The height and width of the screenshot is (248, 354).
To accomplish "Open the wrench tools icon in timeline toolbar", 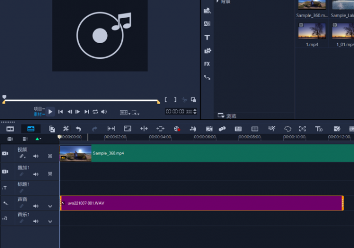I will [66, 129].
